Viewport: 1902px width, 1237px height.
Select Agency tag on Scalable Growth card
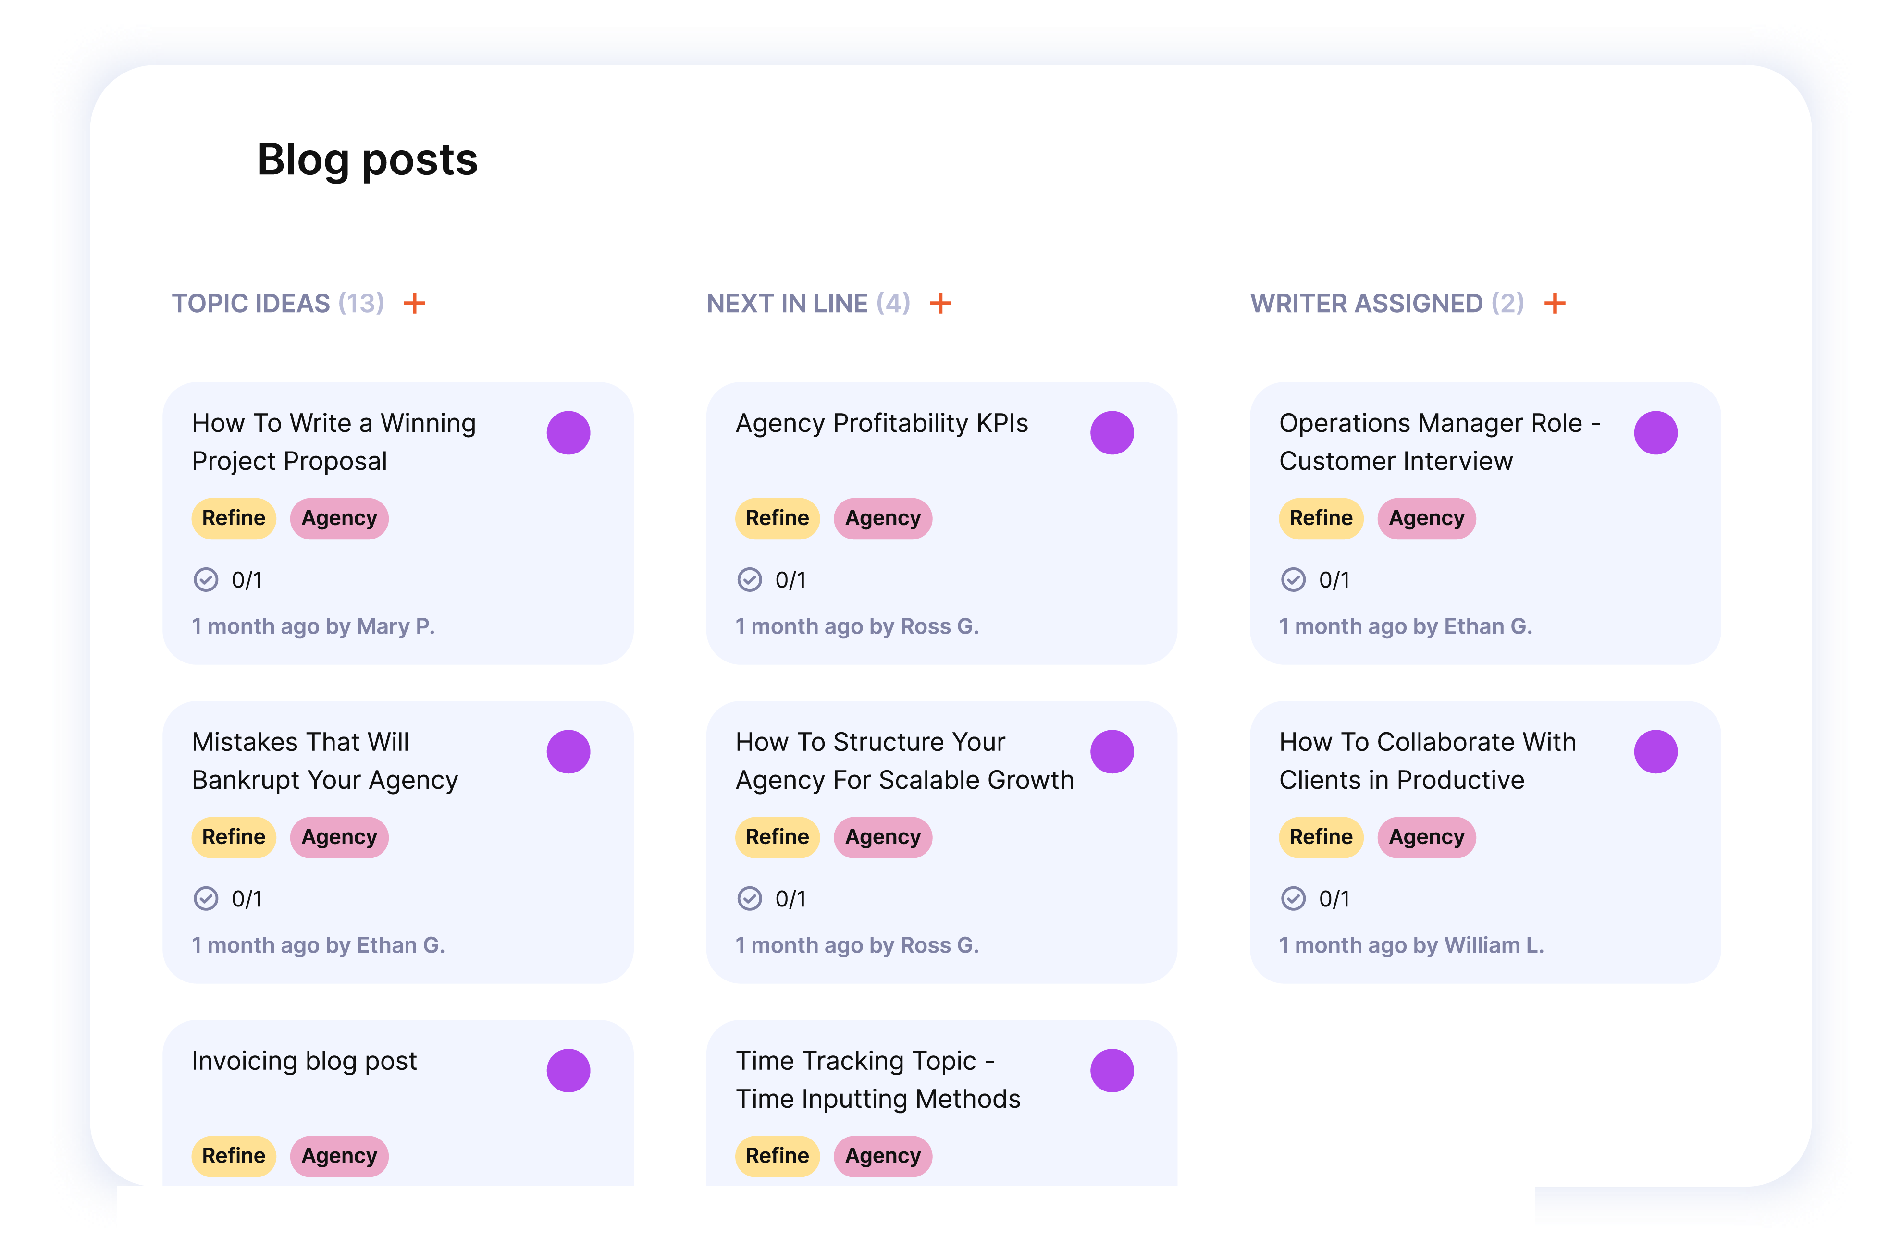pyautogui.click(x=883, y=837)
